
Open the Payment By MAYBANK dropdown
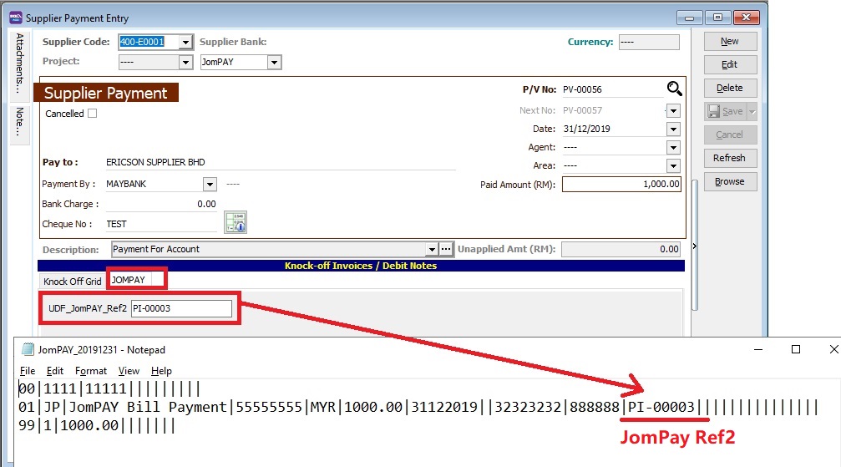coord(210,185)
